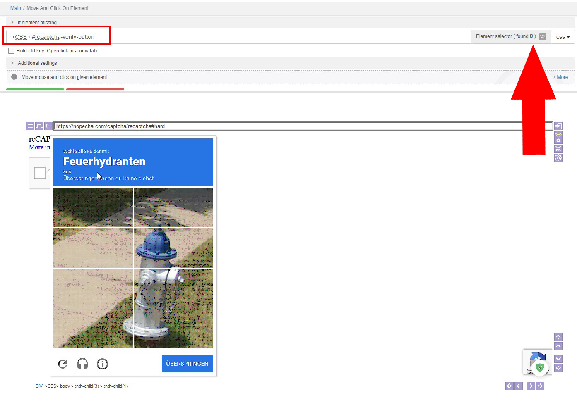Click the square-wave icon left of URL bar
Viewport: 577px width, 412px height.
point(39,126)
